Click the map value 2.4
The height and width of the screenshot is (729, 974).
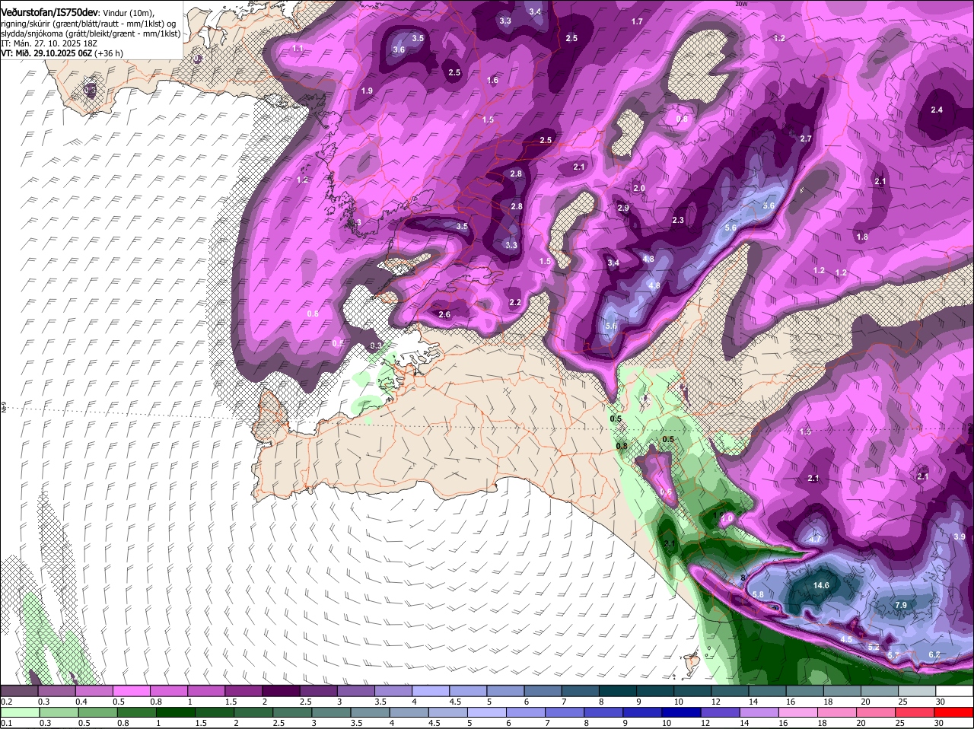coord(936,110)
